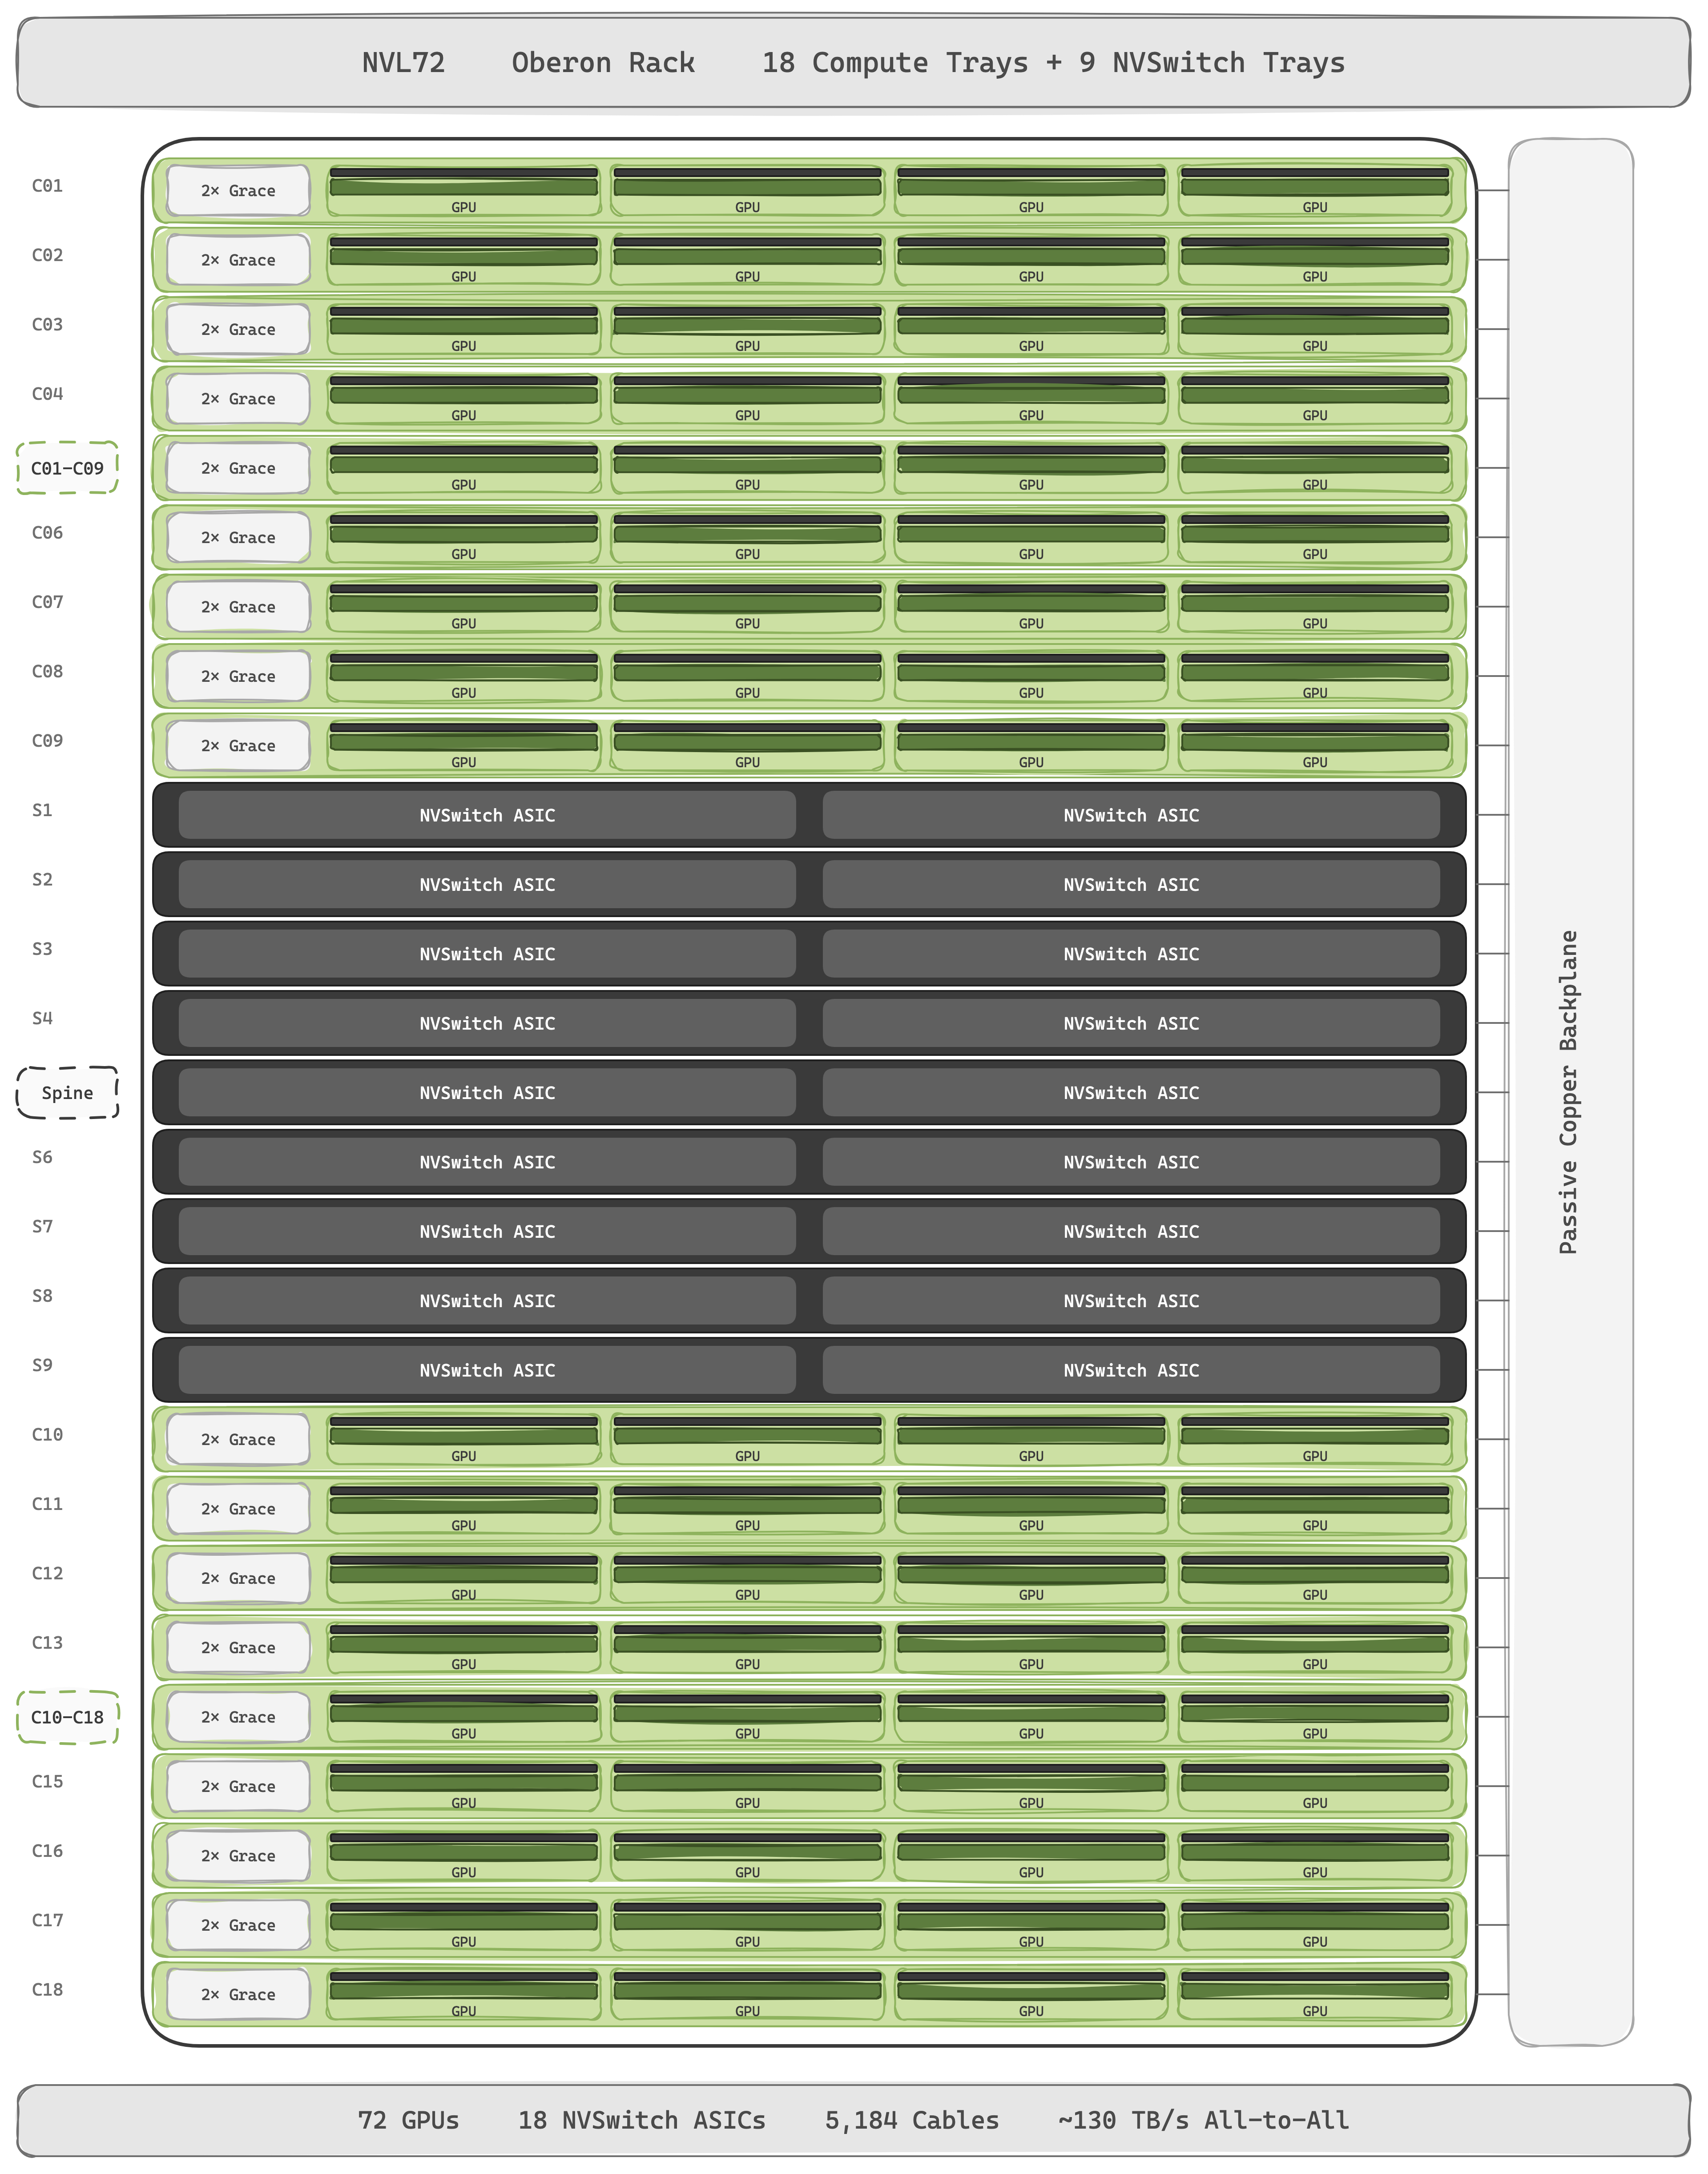The width and height of the screenshot is (1708, 2174).
Task: Select the C17 row label
Action: (47, 1920)
